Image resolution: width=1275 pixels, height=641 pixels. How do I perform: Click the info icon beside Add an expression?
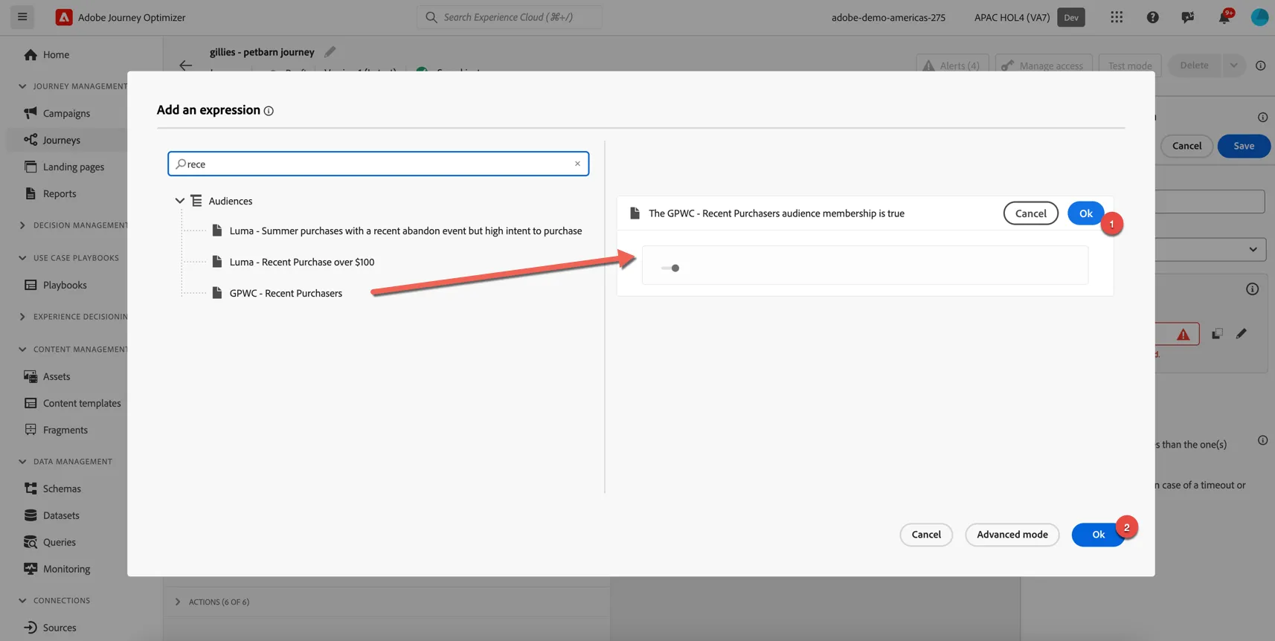[269, 111]
